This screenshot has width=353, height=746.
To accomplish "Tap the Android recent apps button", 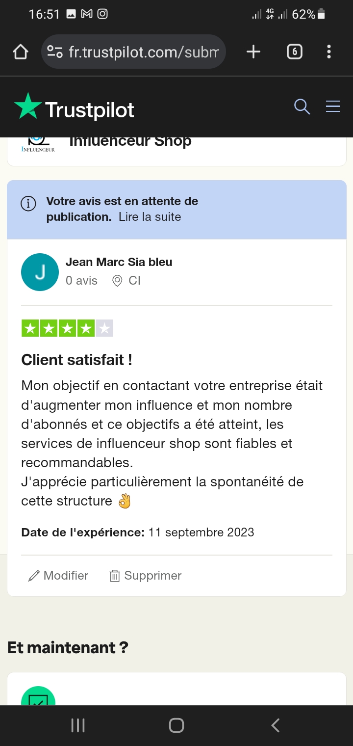I will [78, 725].
